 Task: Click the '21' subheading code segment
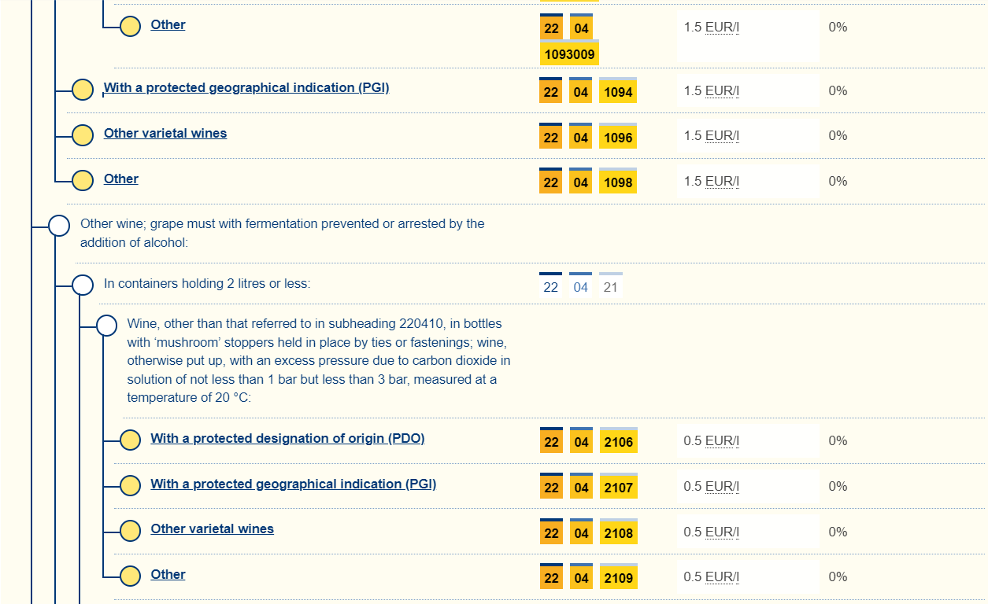(610, 287)
